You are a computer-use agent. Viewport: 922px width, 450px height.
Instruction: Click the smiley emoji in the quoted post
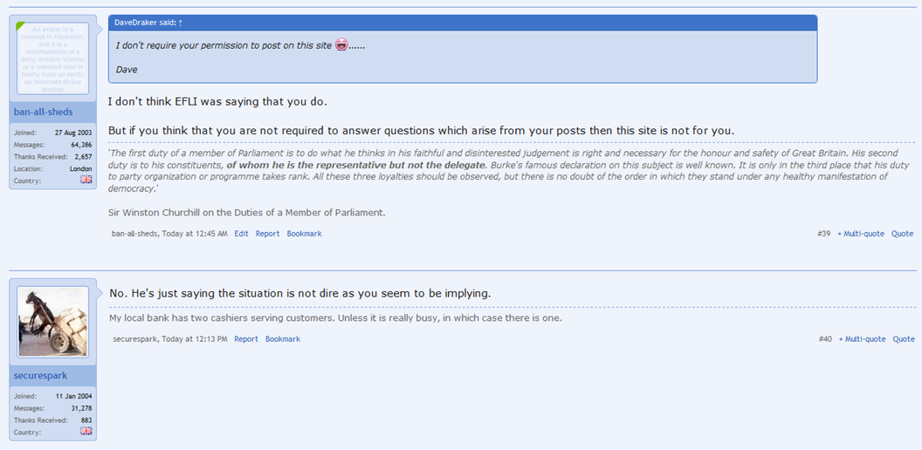pos(341,44)
